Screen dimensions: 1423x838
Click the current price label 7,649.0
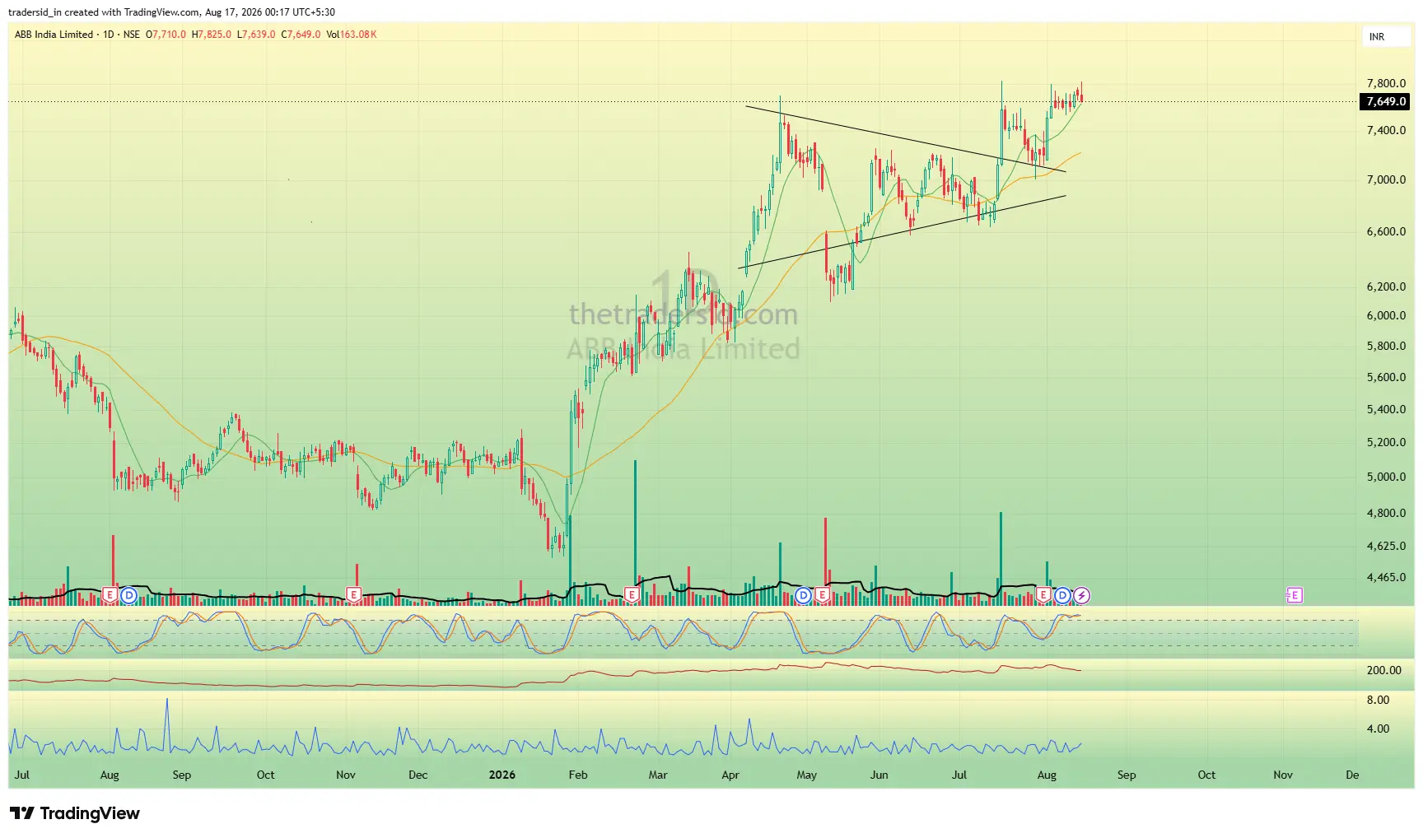point(1386,101)
